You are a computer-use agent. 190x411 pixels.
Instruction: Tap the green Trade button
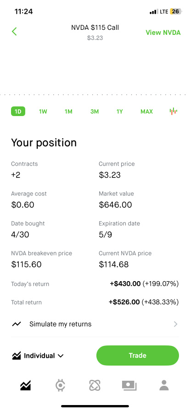click(x=138, y=355)
